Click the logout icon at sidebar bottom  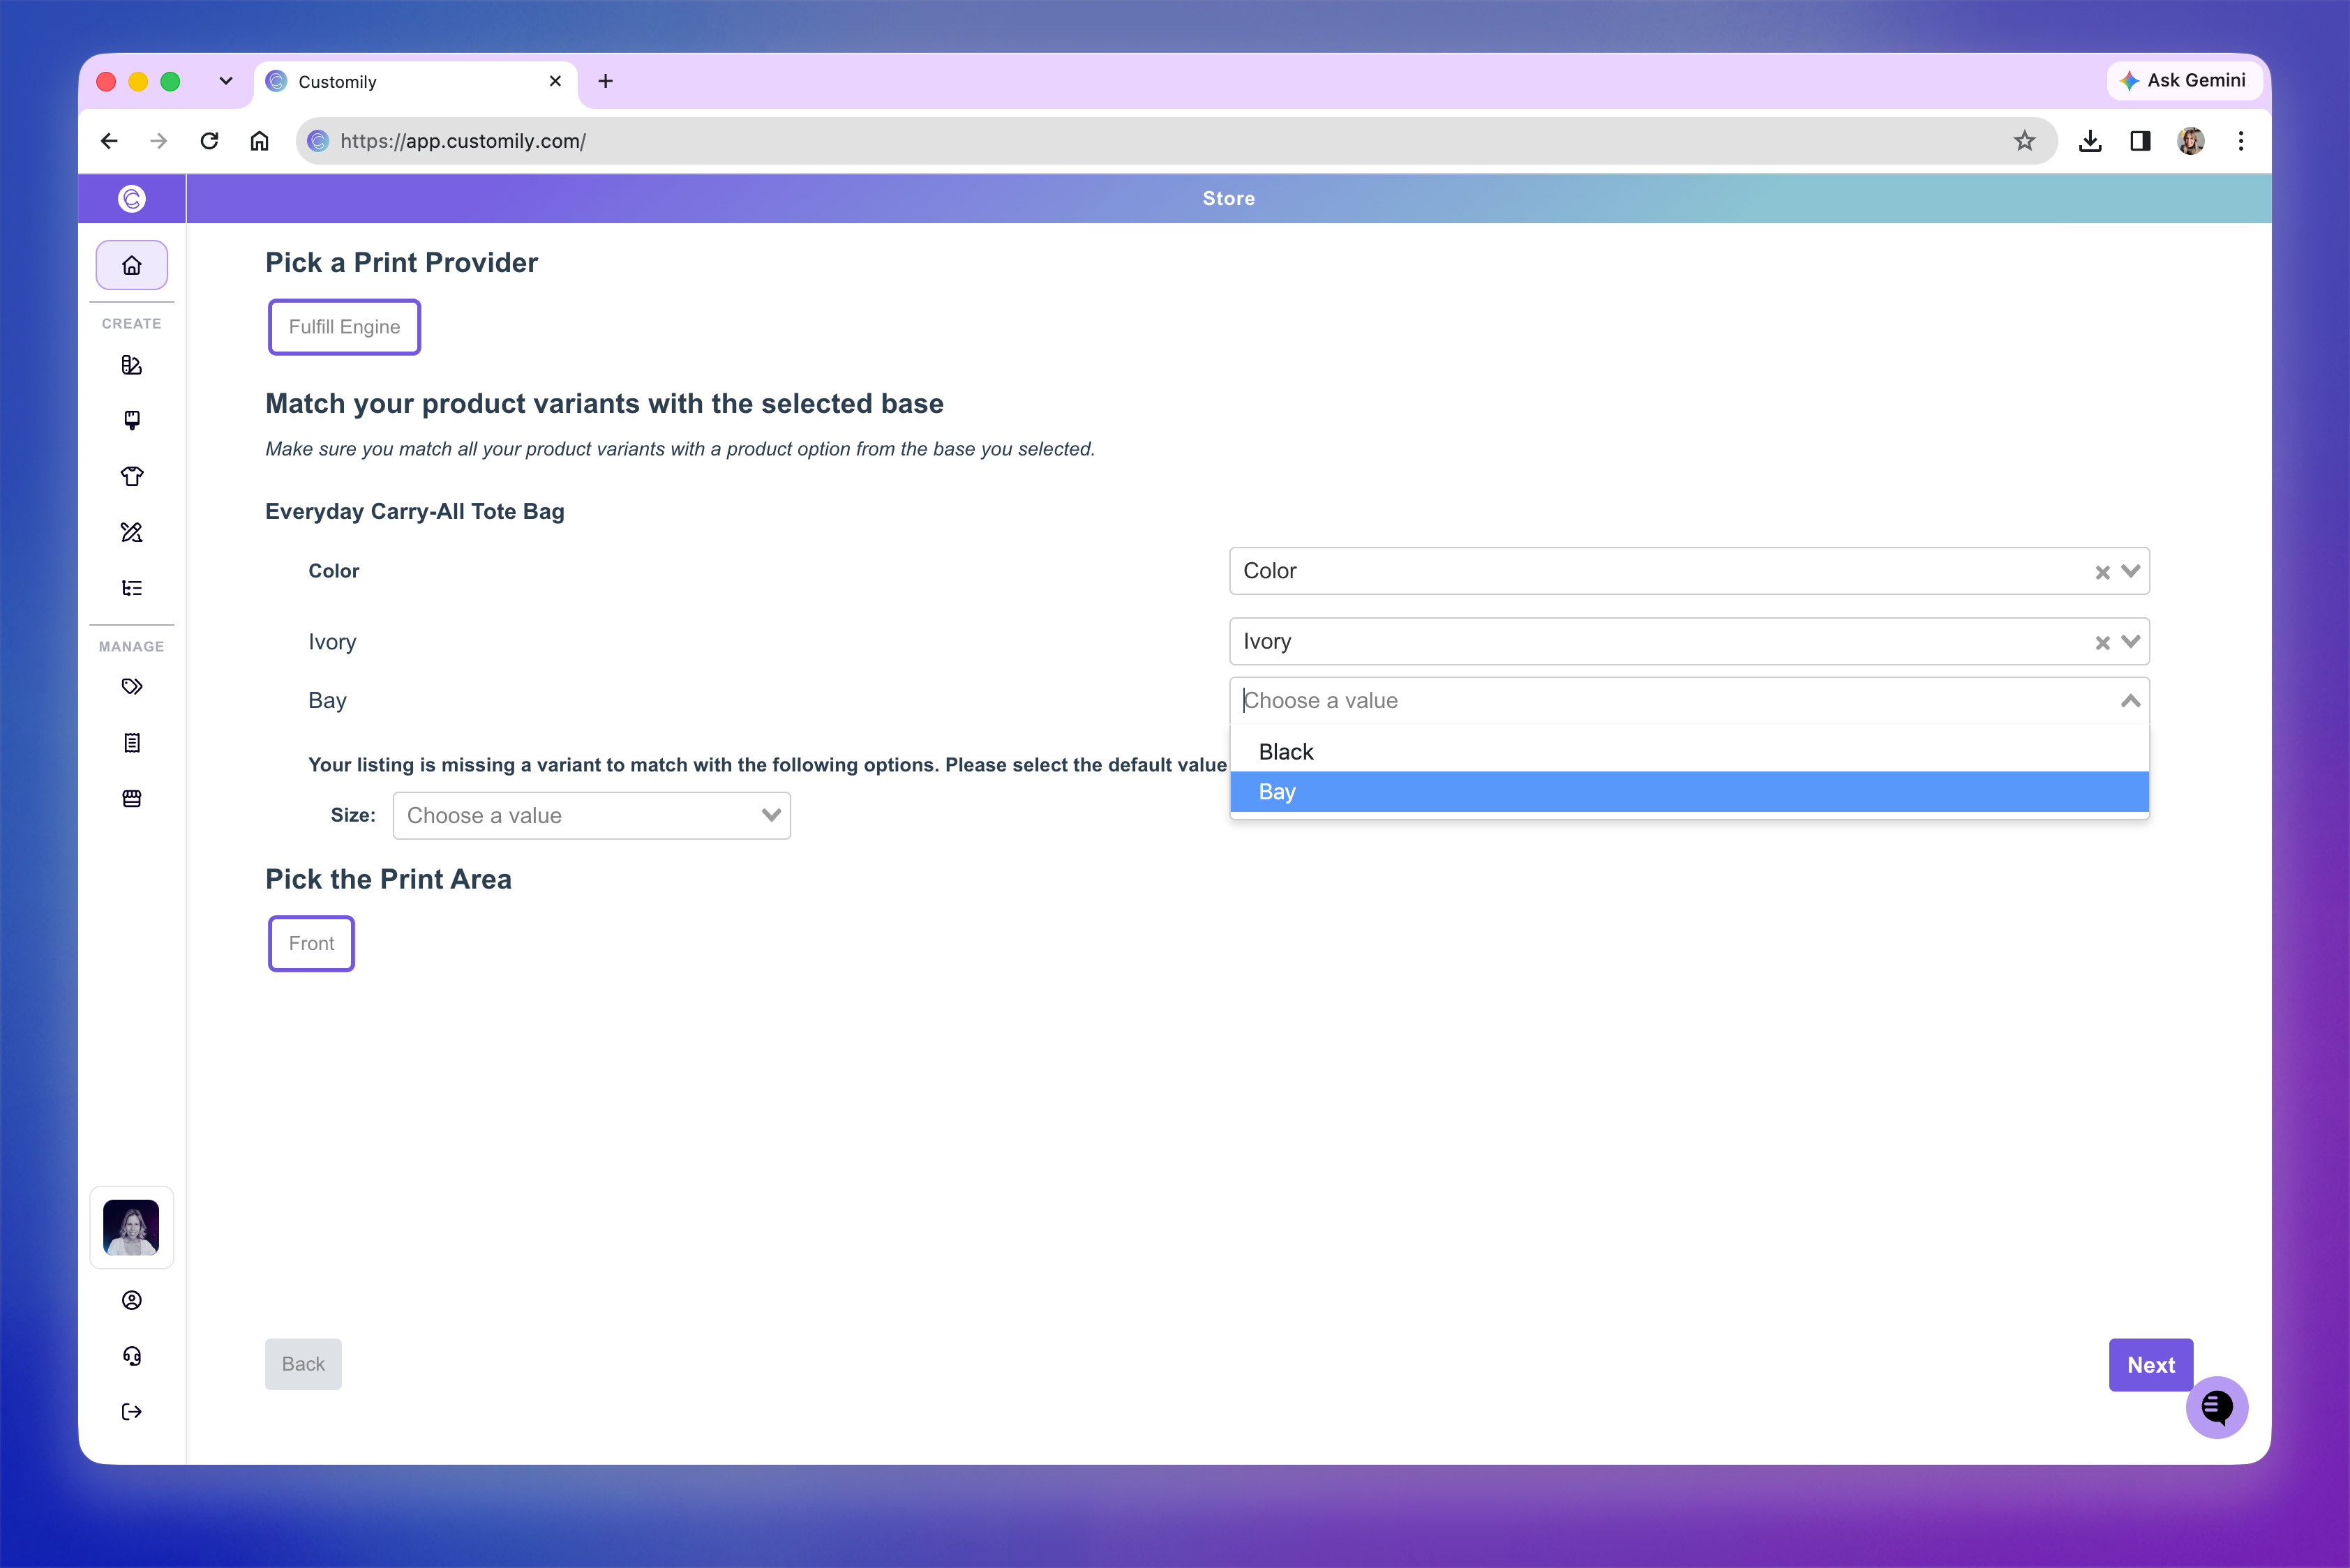click(131, 1411)
